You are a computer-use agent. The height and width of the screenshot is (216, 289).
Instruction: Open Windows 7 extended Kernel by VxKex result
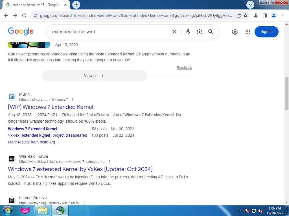[x=80, y=169]
